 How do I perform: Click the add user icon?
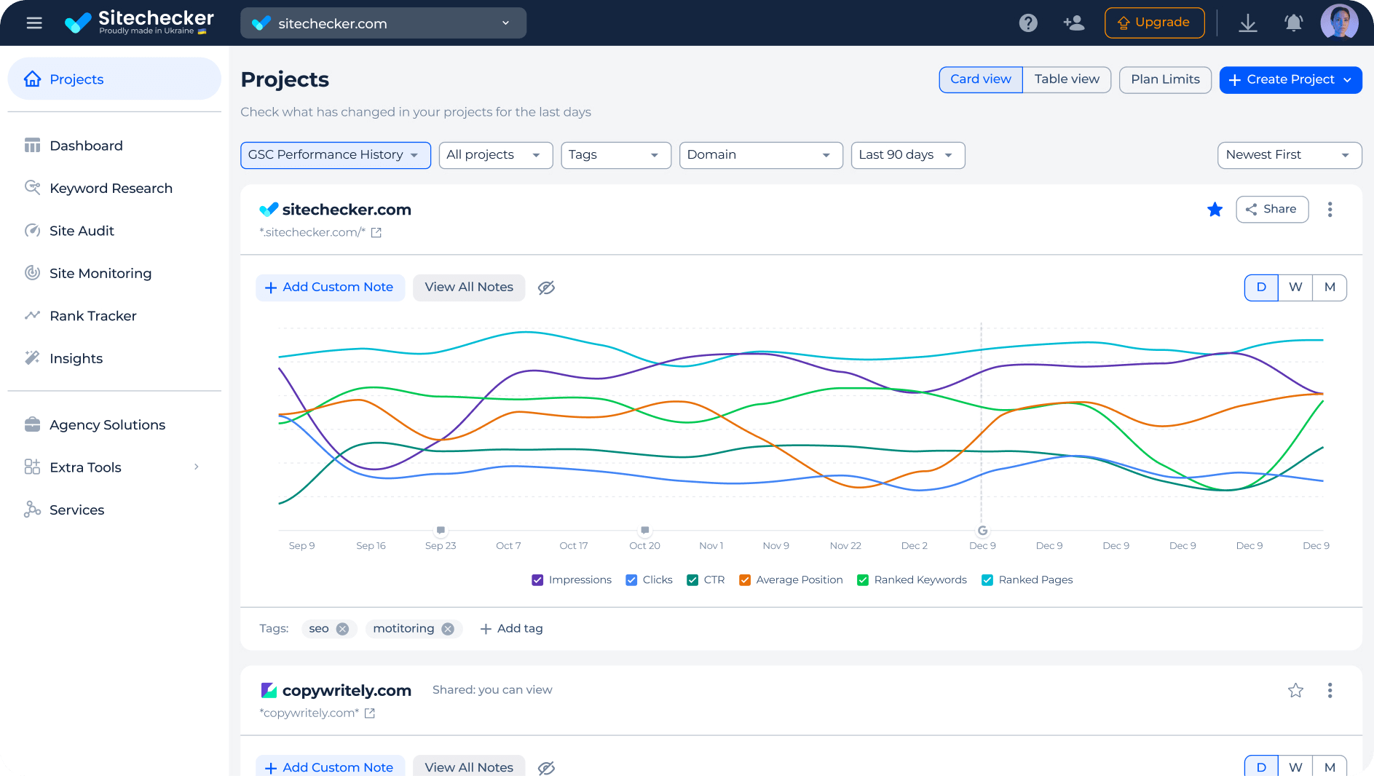(1073, 23)
